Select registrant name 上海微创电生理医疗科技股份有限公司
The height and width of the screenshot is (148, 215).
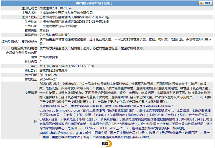pos(66,13)
